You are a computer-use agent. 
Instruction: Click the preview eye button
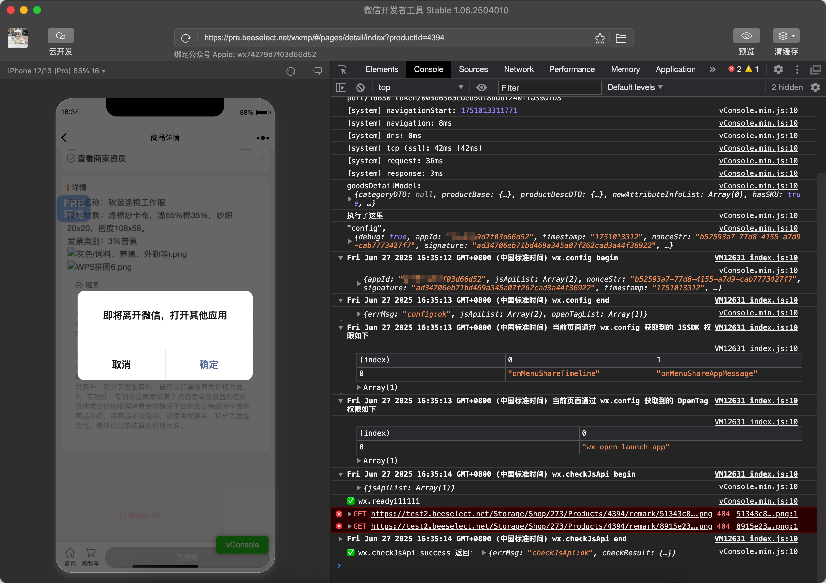pyautogui.click(x=746, y=36)
